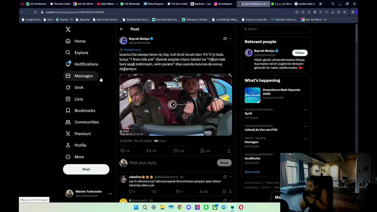Follow Bayrak Medya in Relevant people
This screenshot has height=212, width=377.
(300, 53)
